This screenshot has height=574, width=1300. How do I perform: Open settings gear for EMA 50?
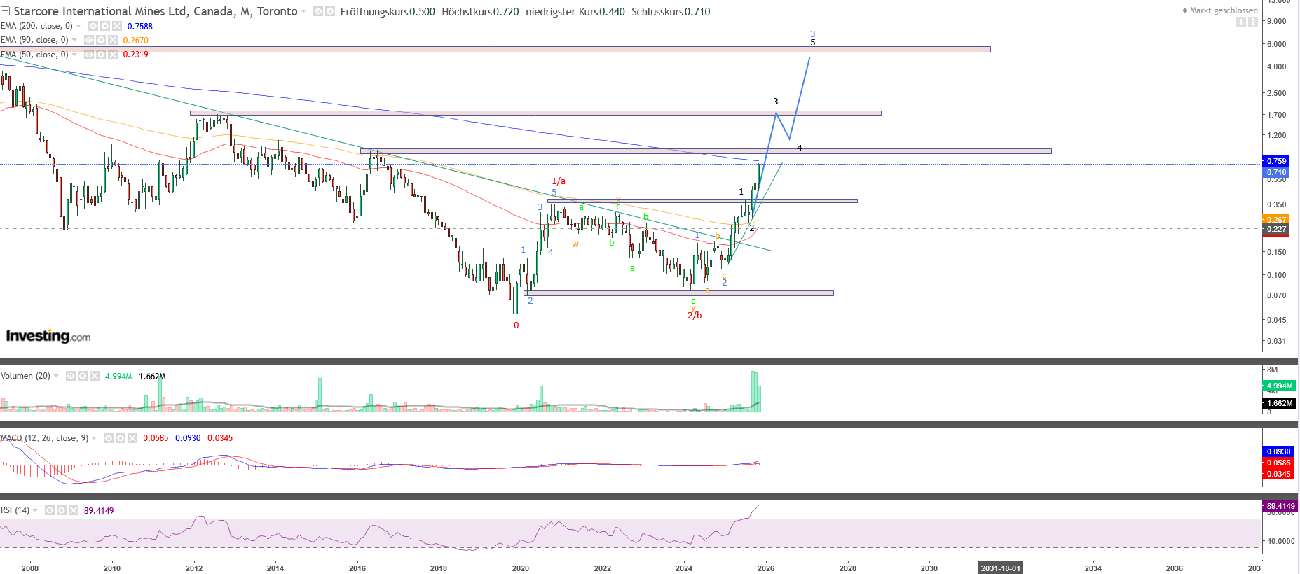(101, 55)
